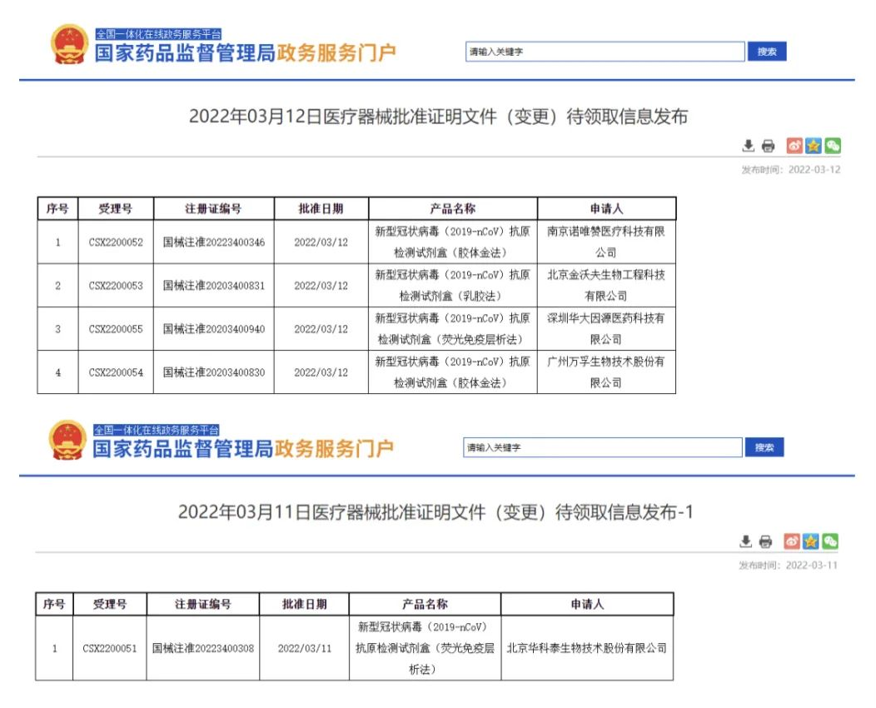
Task: Share the 03月11日 notice to Weibo
Action: point(791,541)
